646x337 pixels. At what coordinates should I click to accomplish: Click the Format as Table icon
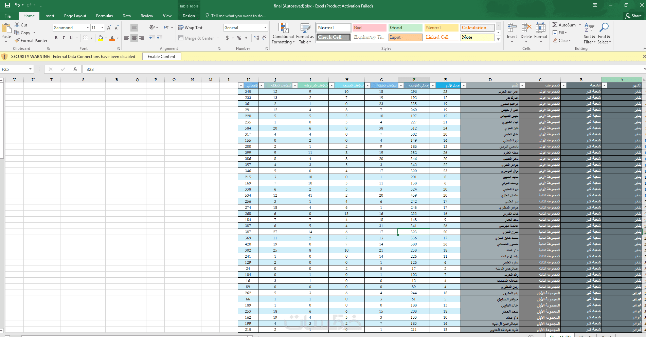pyautogui.click(x=305, y=28)
